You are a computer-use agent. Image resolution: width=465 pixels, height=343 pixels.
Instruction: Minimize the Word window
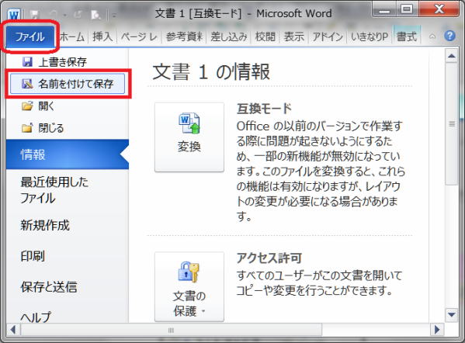pos(384,10)
